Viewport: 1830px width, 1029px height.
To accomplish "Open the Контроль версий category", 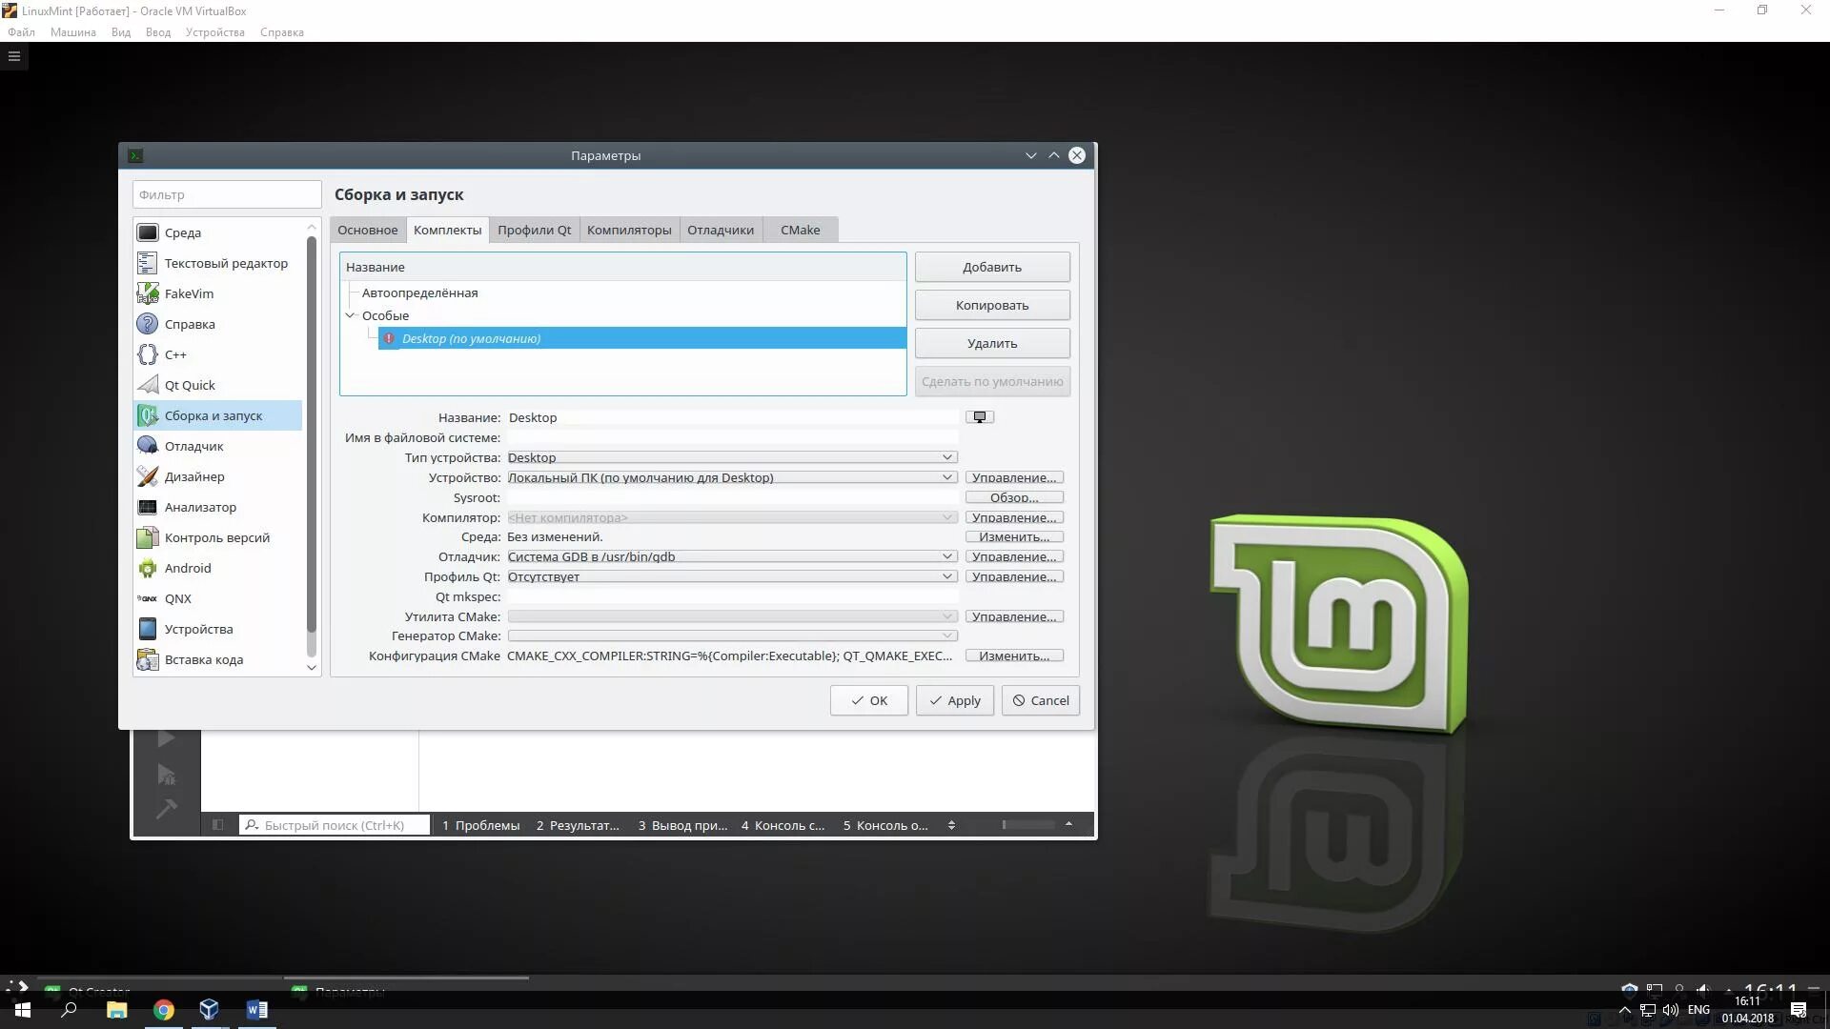I will [218, 537].
